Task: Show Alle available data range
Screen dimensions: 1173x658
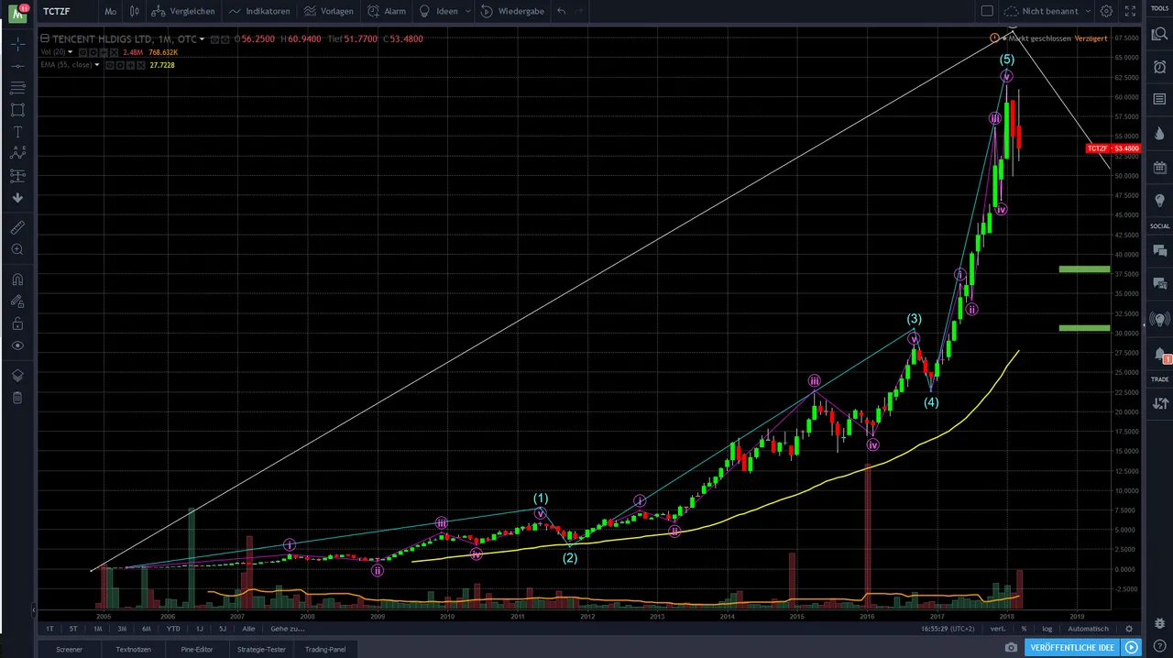Action: pos(248,629)
